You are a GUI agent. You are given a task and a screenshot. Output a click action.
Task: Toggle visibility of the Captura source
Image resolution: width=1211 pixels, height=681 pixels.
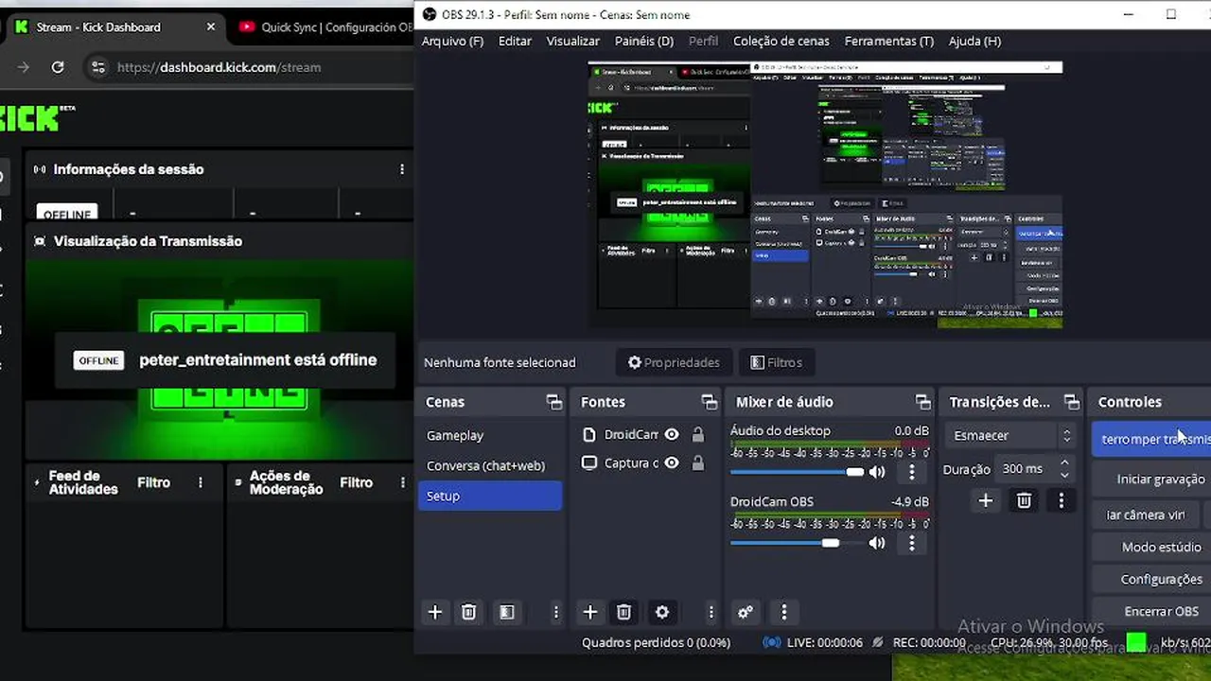[672, 463]
